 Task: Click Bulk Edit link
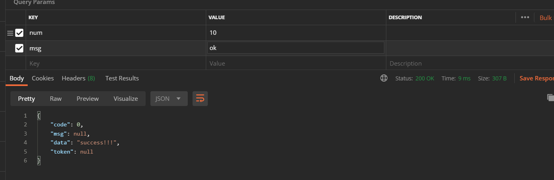point(546,18)
